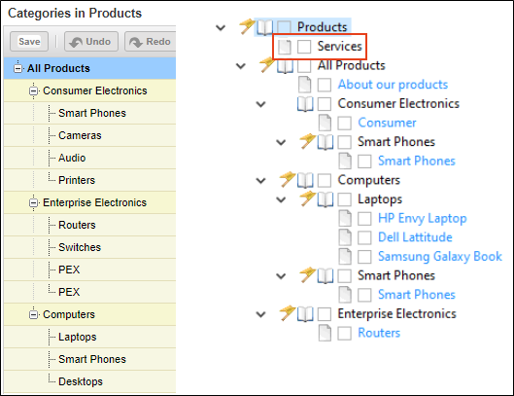Collapse Consumer Electronics in left category tree
Screen dimensions: 514x396
(x=33, y=90)
